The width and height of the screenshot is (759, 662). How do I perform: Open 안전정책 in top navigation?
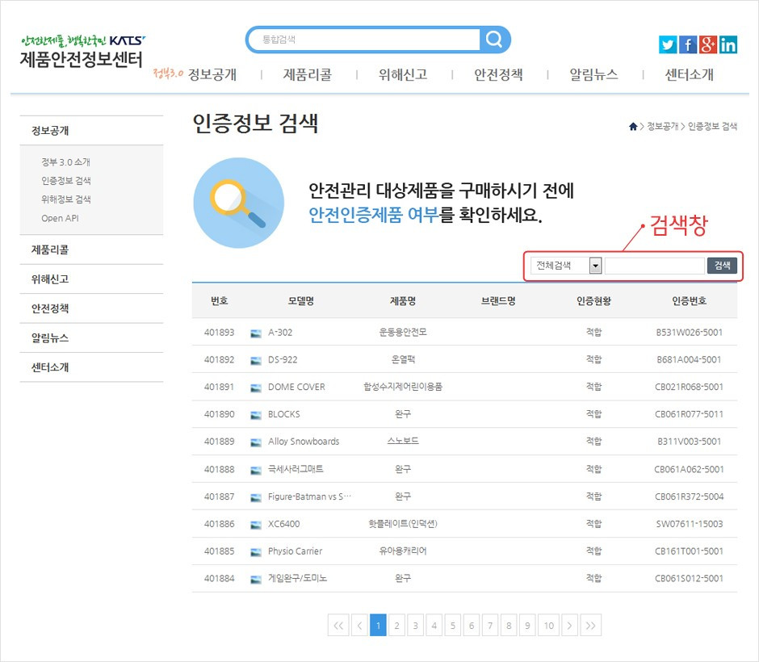tap(498, 74)
